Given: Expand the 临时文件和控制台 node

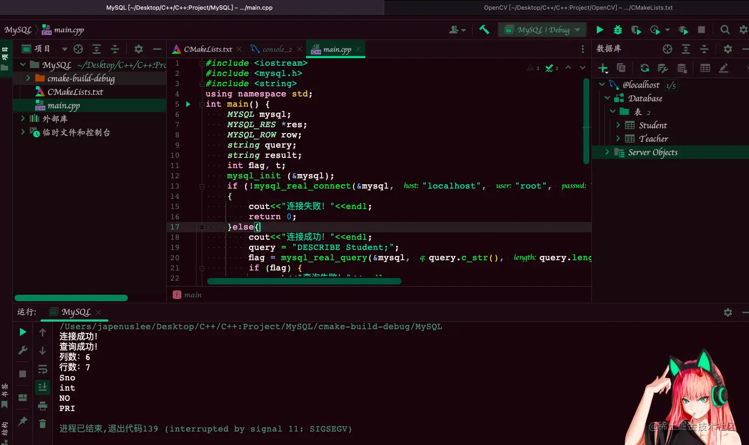Looking at the screenshot, I should pos(23,132).
